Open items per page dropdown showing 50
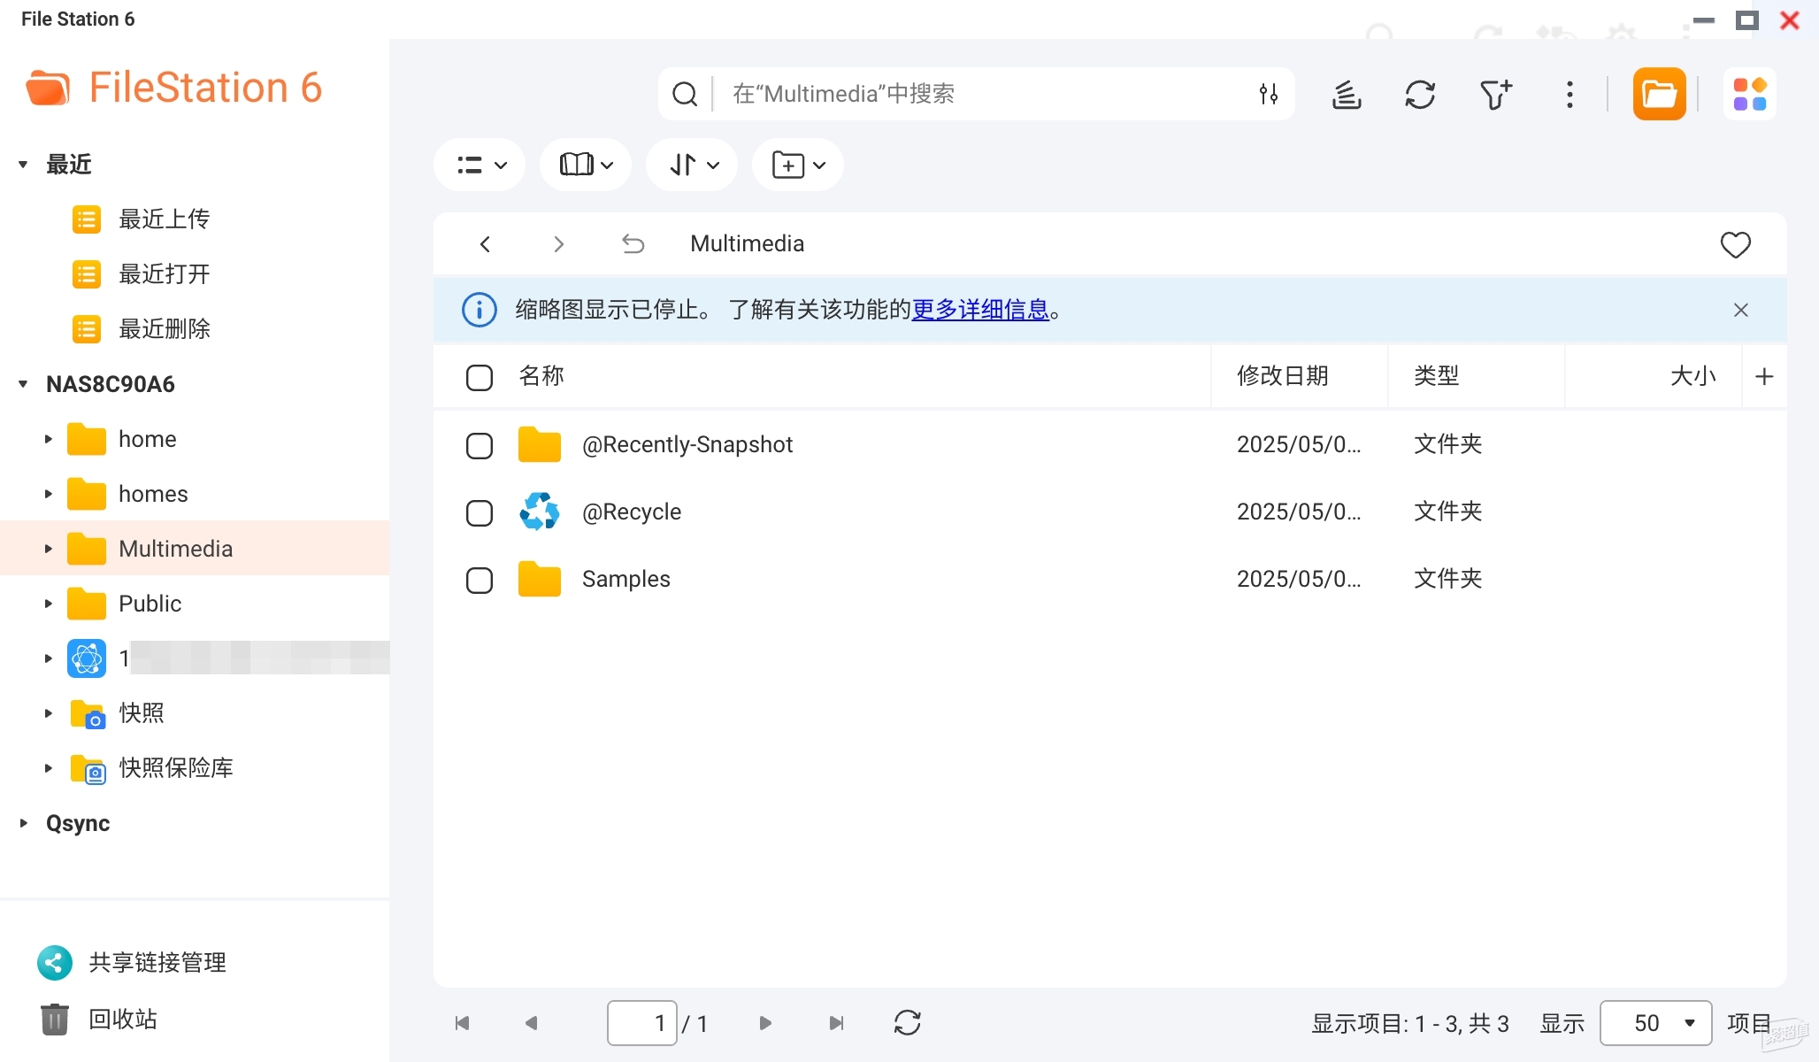The image size is (1819, 1062). pos(1655,1023)
